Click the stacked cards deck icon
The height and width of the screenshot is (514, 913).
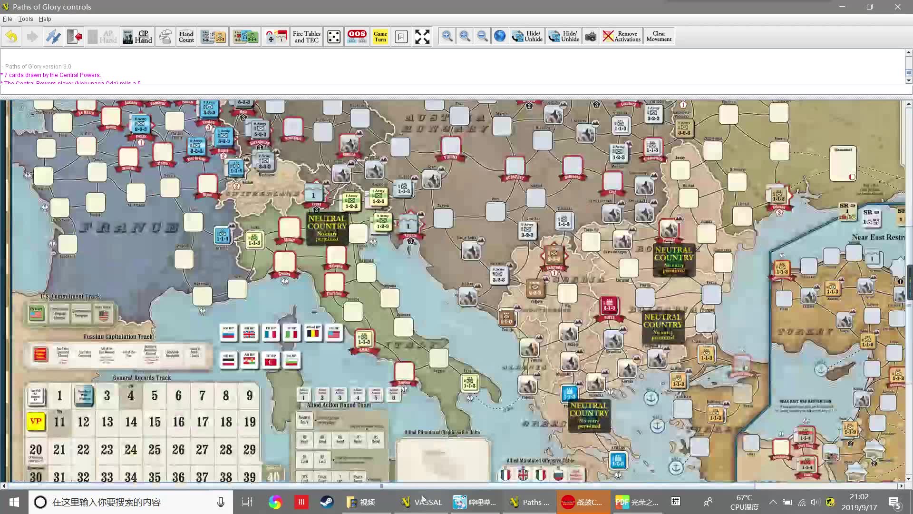coord(165,37)
